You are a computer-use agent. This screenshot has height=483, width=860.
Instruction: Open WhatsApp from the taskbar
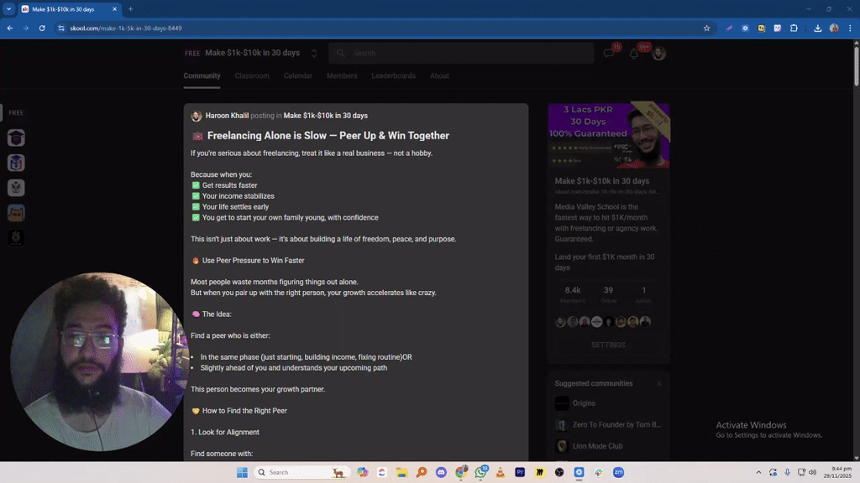(x=481, y=472)
